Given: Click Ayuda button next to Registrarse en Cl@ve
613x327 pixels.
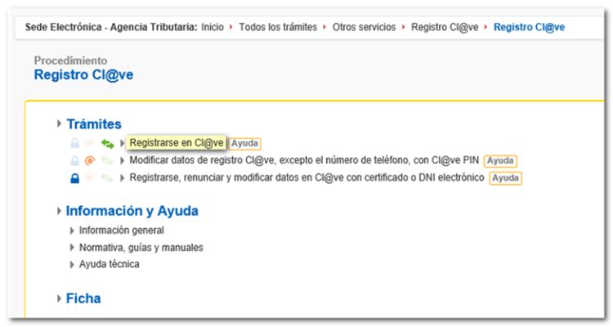Looking at the screenshot, I should click(244, 144).
